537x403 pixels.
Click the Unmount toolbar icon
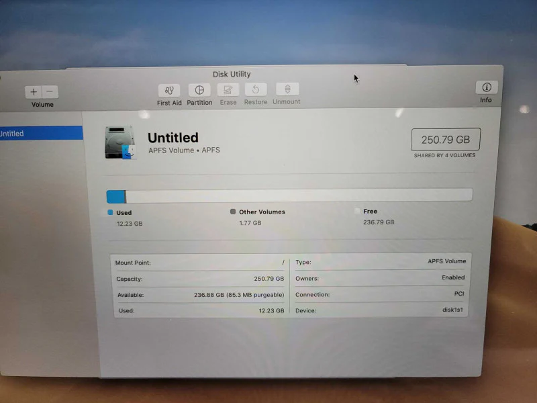pyautogui.click(x=288, y=89)
